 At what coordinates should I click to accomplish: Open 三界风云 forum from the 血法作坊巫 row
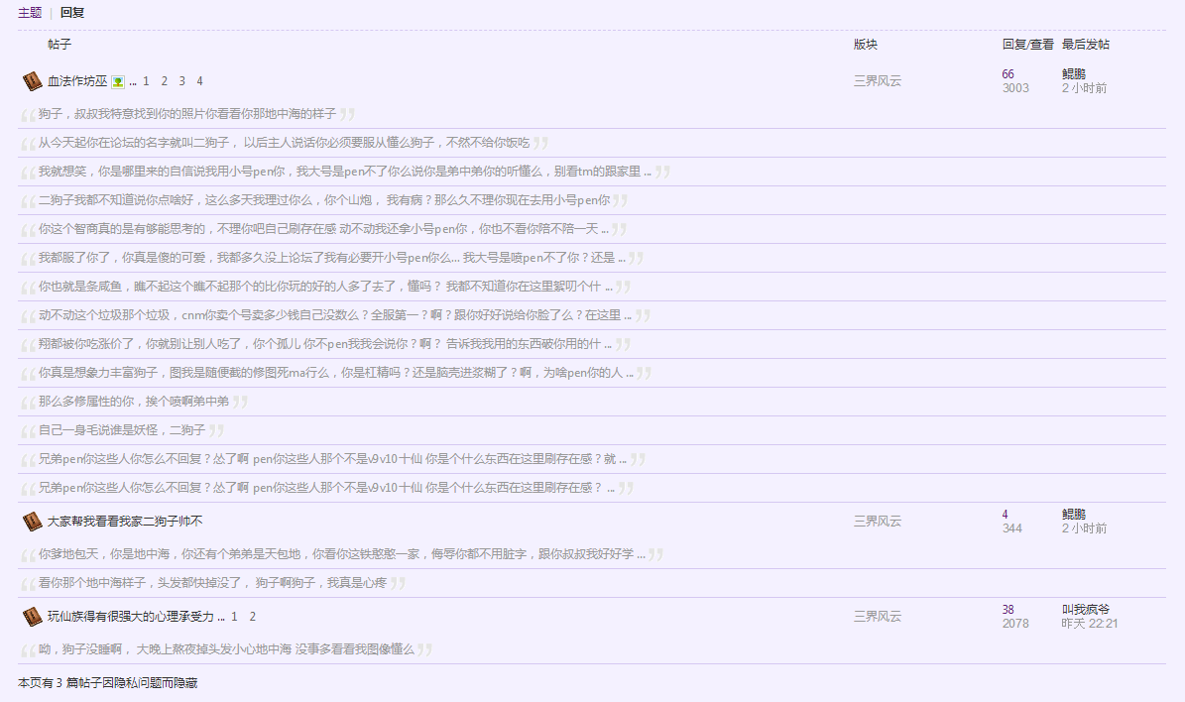click(878, 81)
